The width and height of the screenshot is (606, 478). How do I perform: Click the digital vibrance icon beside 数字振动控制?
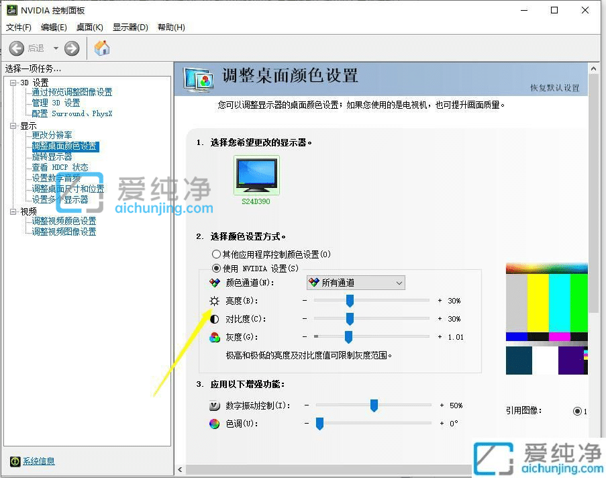click(215, 405)
